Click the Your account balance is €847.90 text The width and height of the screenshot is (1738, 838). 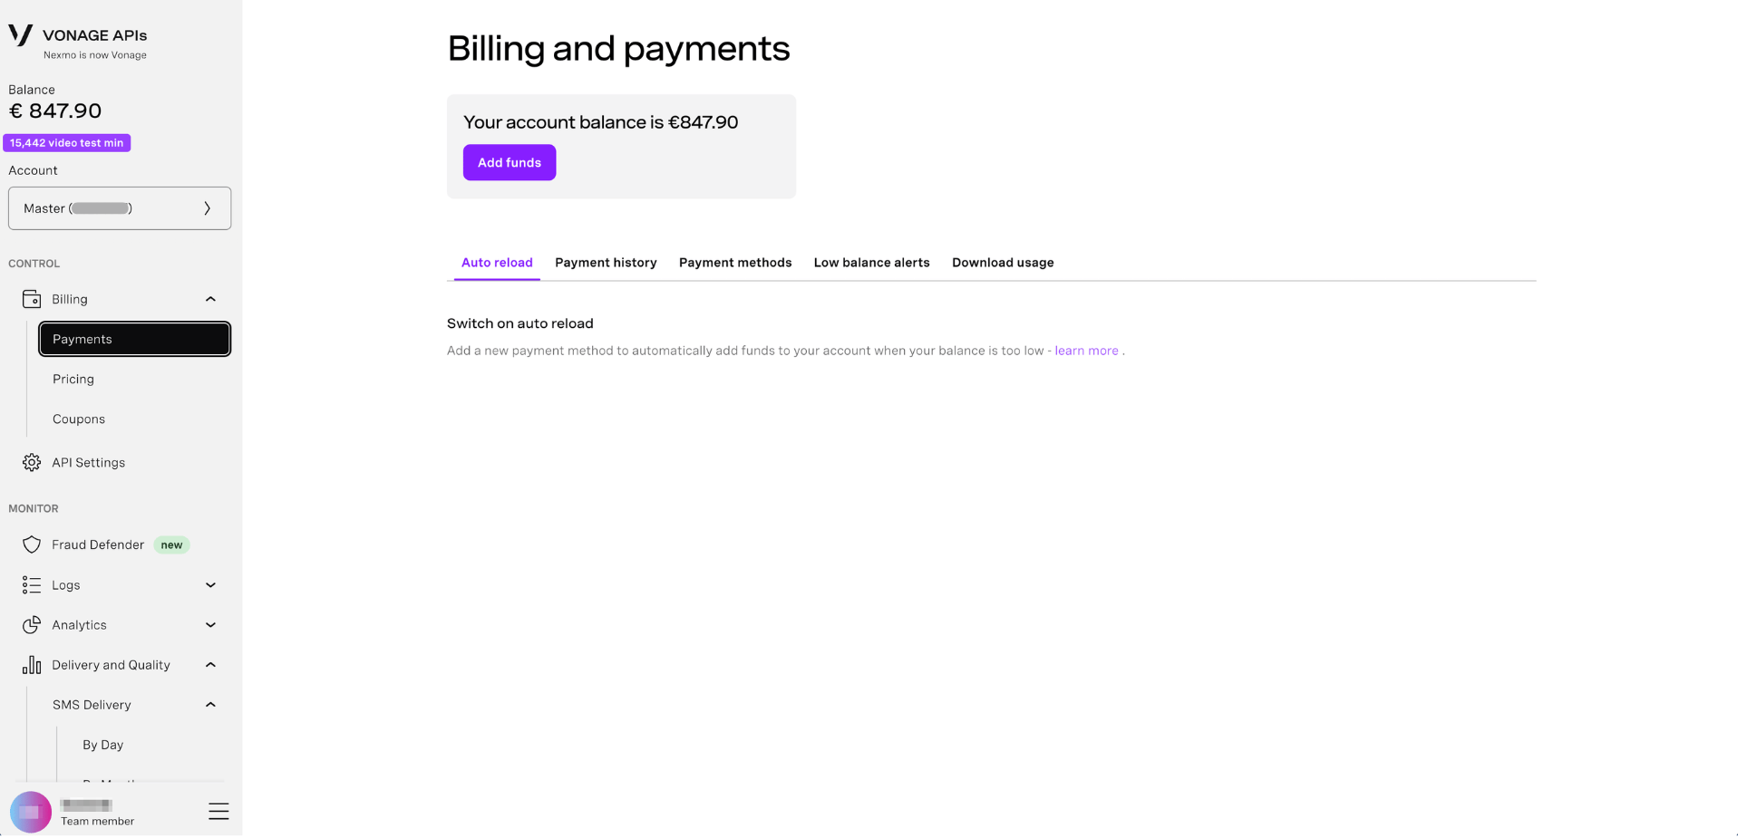(x=601, y=122)
